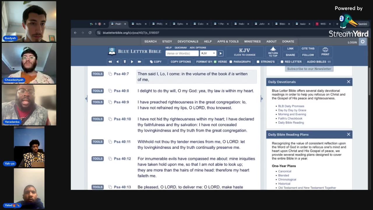Jump to next book double-arrow
373x210 pixels.
[x=139, y=62]
